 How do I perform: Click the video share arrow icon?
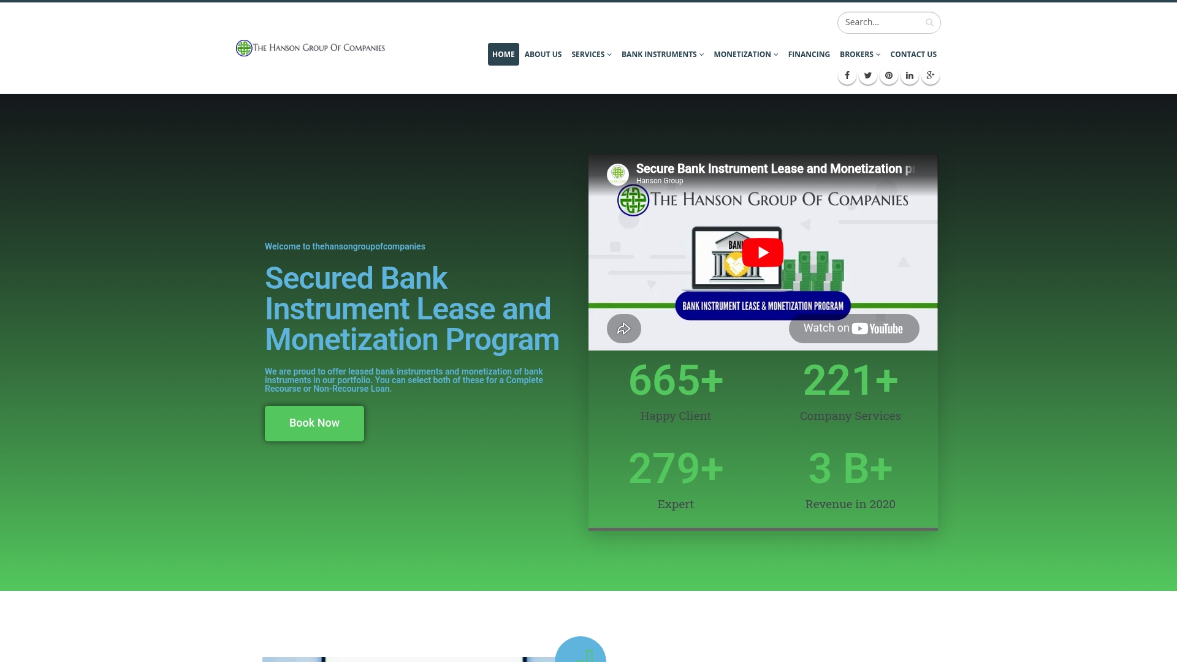click(x=623, y=329)
